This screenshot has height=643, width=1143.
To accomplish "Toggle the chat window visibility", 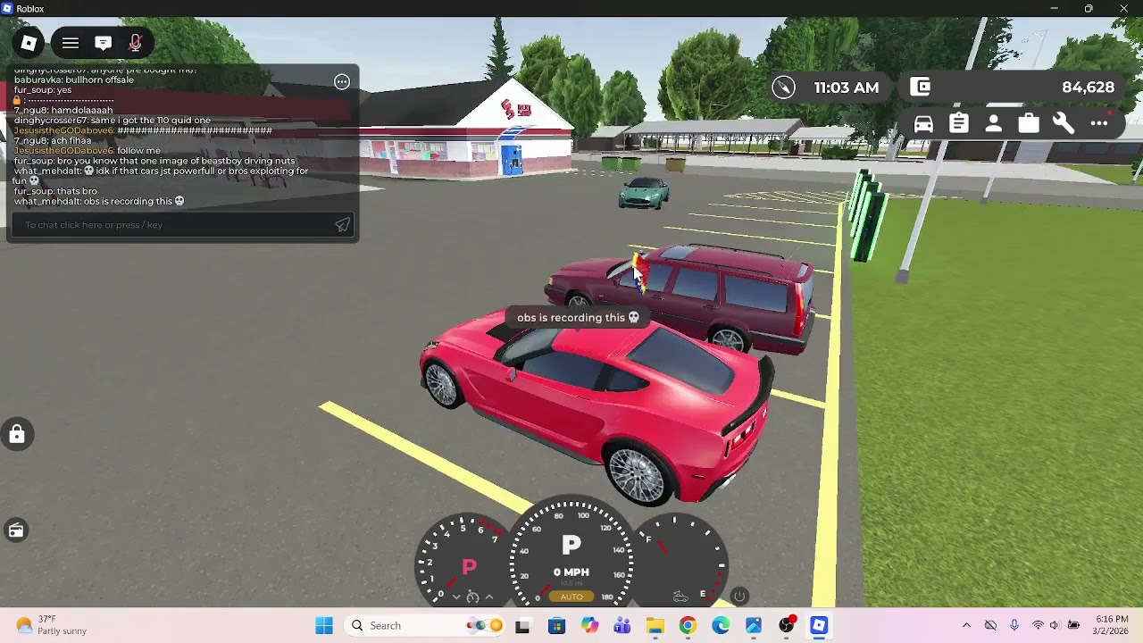I will point(103,43).
